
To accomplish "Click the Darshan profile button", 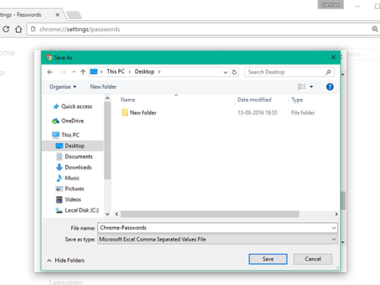I will tap(331, 4).
